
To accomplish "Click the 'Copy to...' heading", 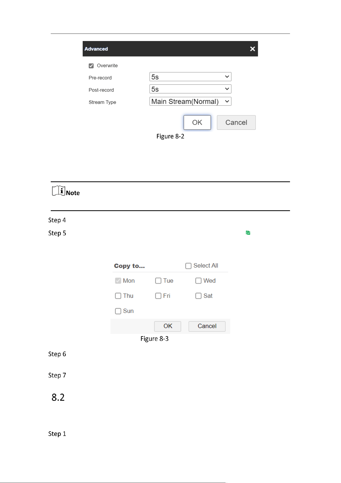I will pos(129,266).
